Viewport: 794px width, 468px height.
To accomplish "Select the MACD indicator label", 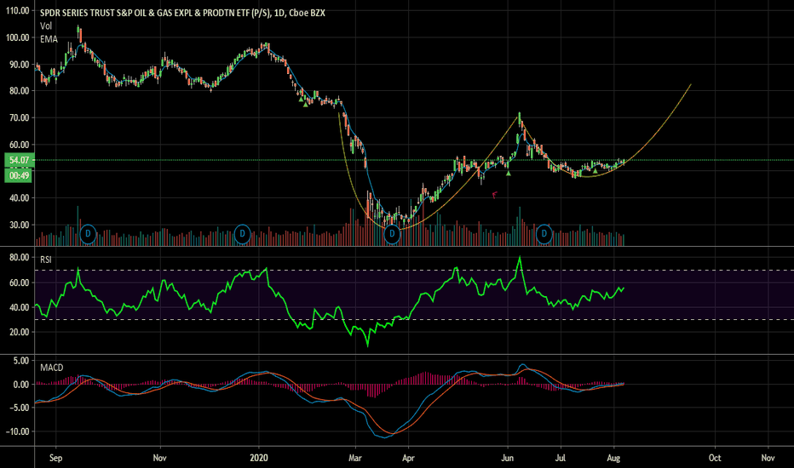I will tap(52, 368).
